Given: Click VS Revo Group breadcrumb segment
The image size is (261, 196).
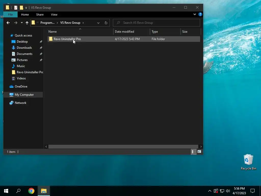Looking at the screenshot, I should (x=70, y=23).
